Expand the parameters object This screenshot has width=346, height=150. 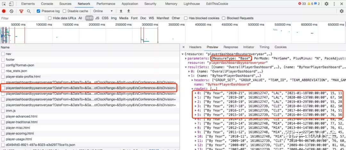pos(186,59)
